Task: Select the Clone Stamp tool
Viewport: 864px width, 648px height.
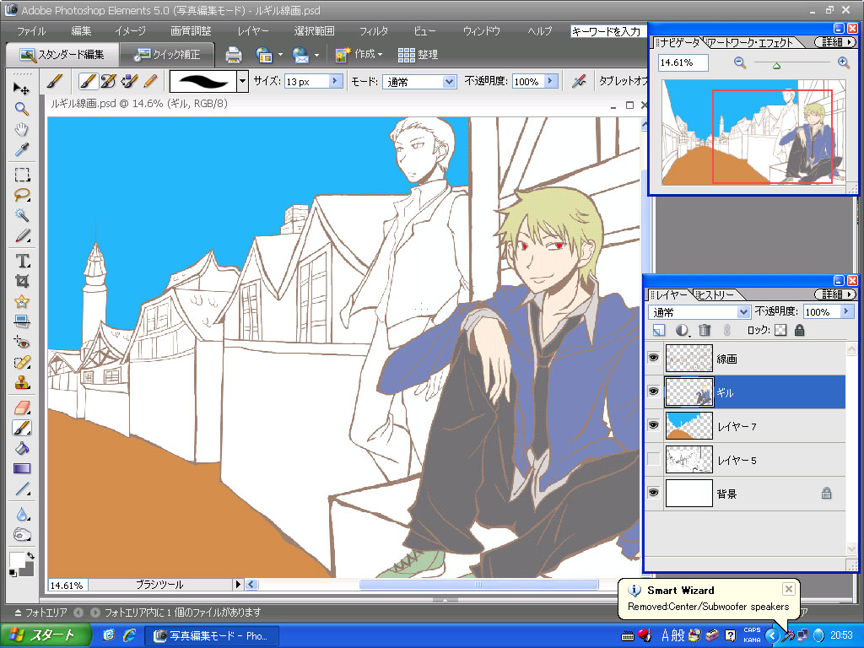Action: click(21, 382)
